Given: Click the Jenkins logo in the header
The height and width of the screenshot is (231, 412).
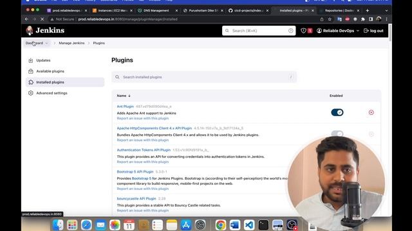Looking at the screenshot, I should pos(45,31).
